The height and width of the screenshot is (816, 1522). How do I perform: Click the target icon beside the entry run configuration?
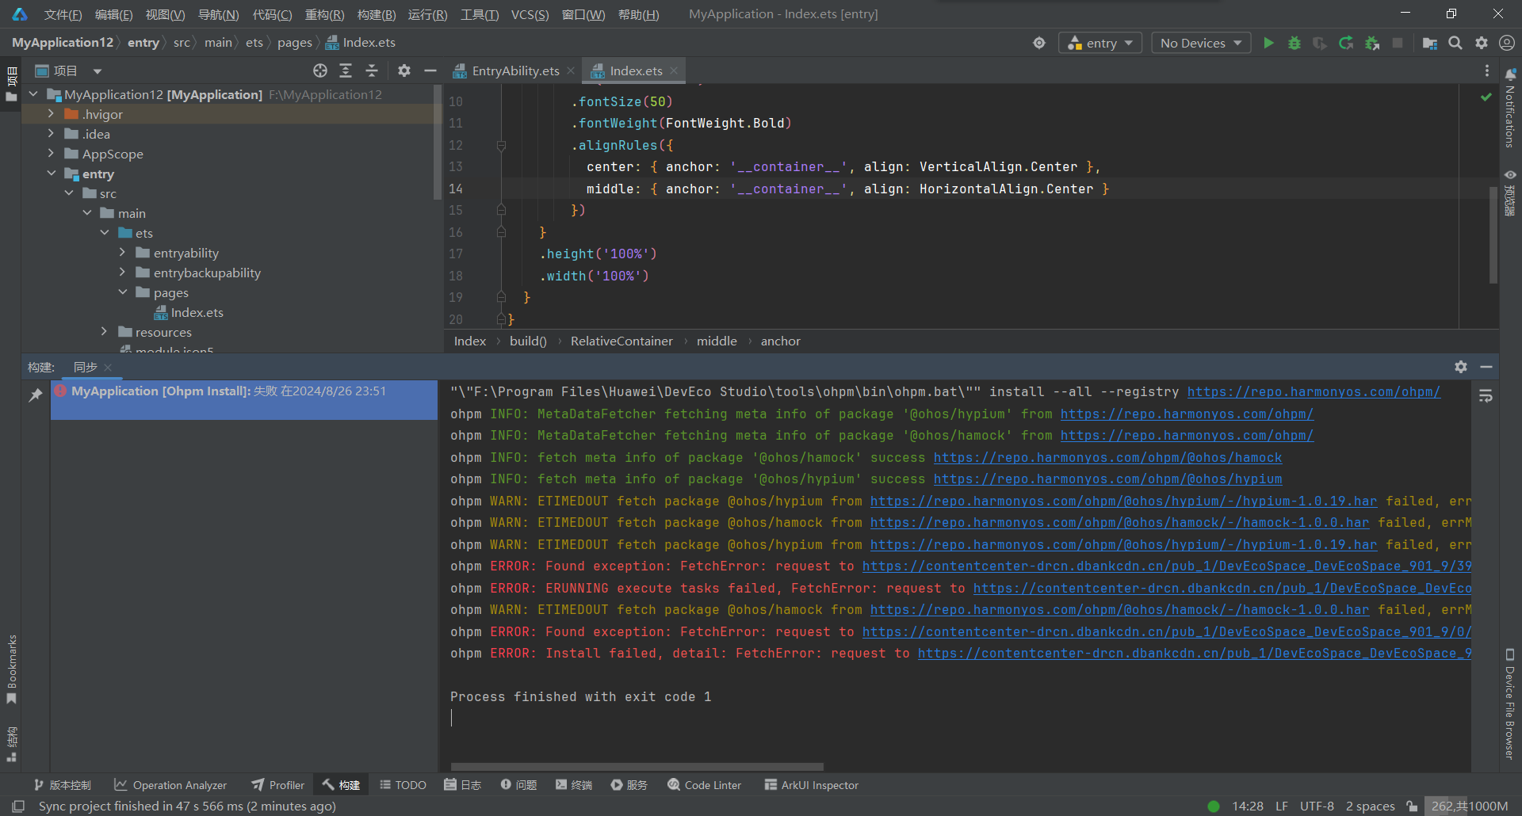[1039, 43]
